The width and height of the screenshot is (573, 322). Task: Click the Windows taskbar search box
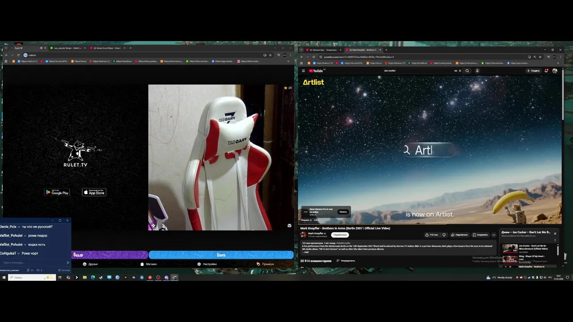32,277
